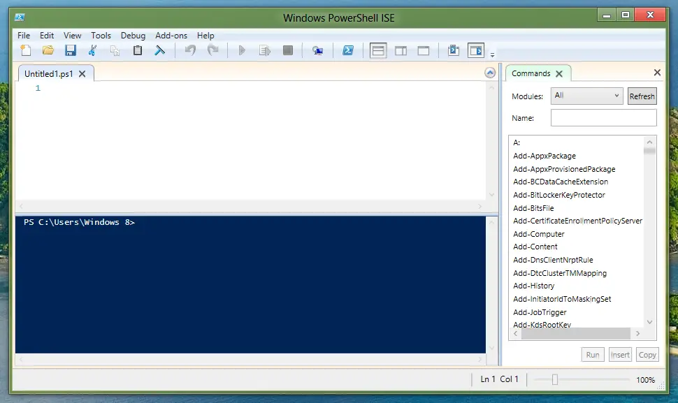Open the Add-ons menu
Screen dimensions: 678x403
[171, 36]
